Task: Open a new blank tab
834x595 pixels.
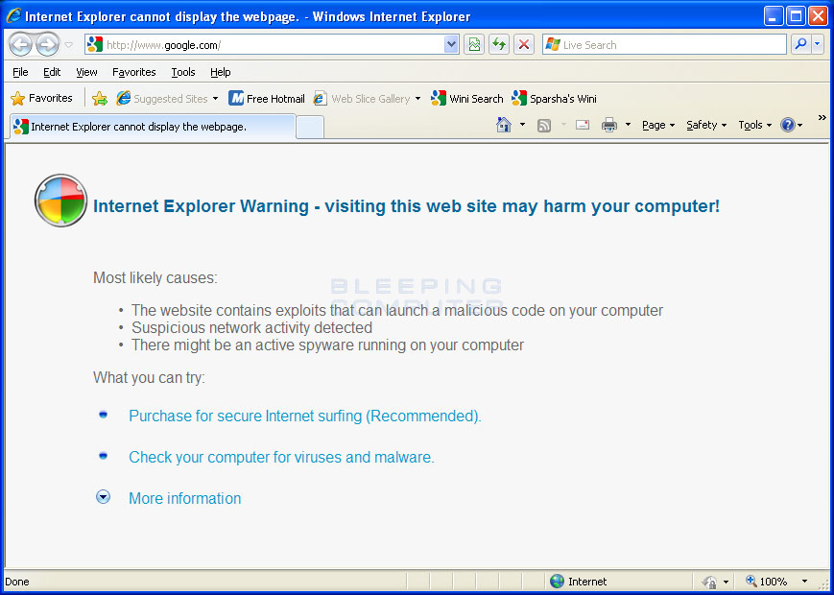Action: point(310,128)
